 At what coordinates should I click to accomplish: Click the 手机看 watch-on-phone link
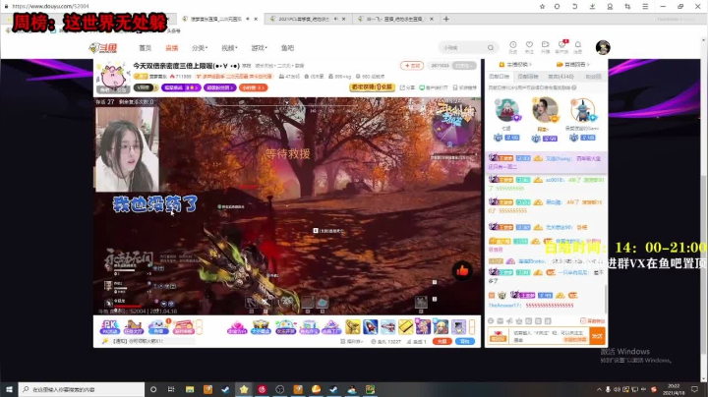click(464, 87)
